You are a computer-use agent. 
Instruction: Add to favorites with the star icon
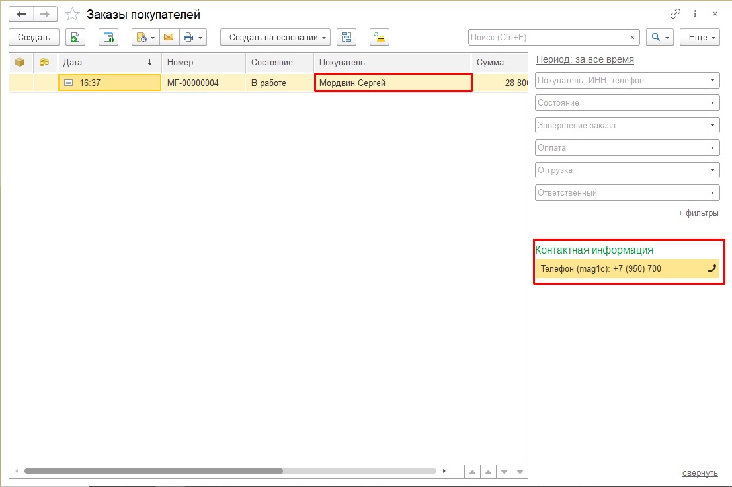point(72,15)
